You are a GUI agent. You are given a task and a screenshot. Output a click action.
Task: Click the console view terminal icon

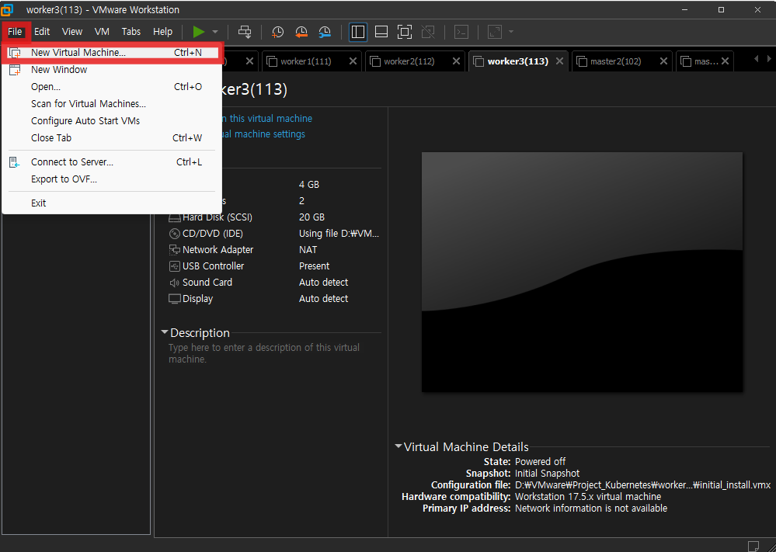[x=461, y=32]
